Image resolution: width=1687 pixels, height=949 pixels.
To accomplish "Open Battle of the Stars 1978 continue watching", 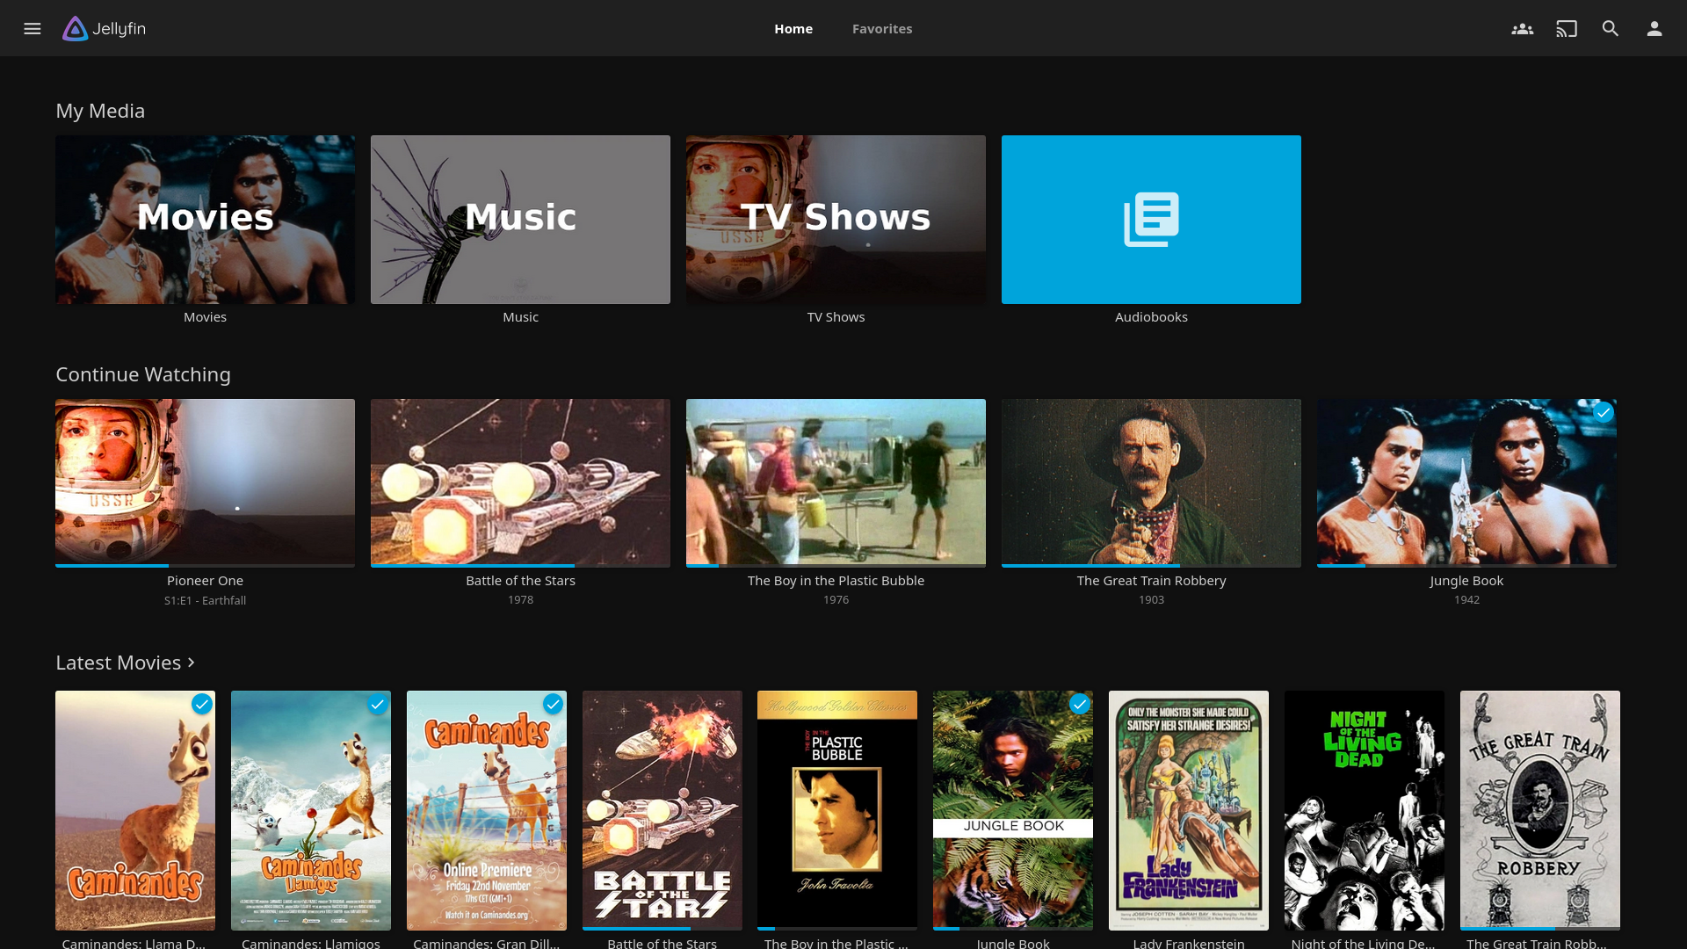I will (520, 482).
